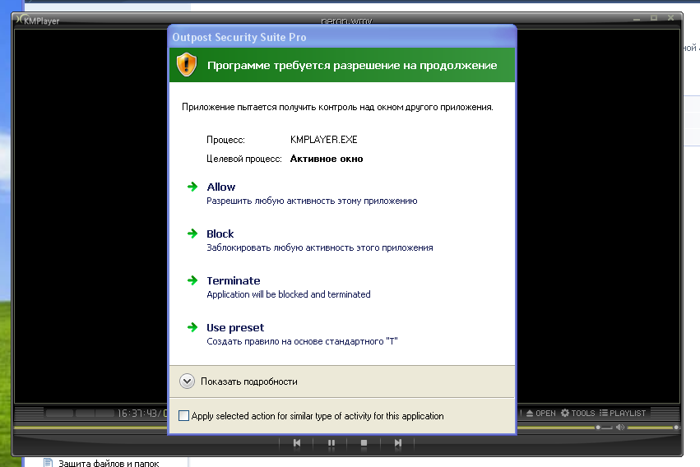700x467 pixels.
Task: Skip to previous track in KMPlayer
Action: click(297, 443)
